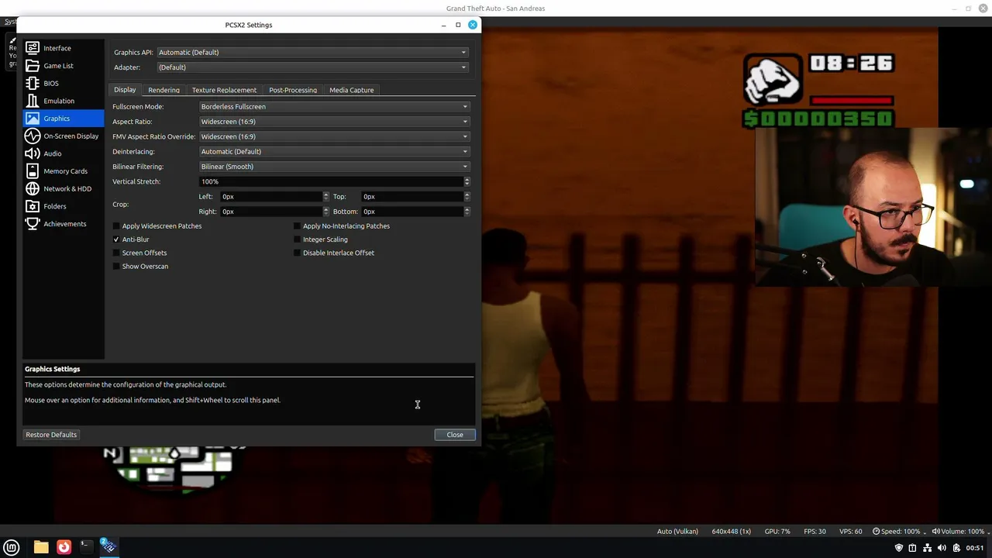Focus the Vertical Stretch 100% field

[331, 181]
